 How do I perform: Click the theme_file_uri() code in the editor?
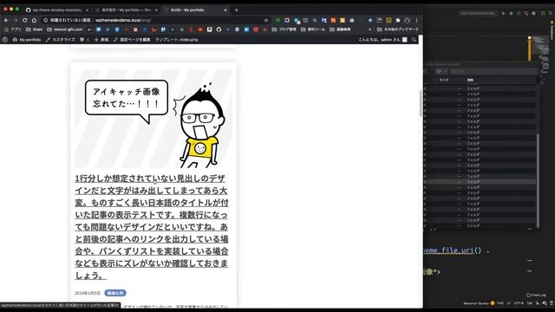click(453, 250)
